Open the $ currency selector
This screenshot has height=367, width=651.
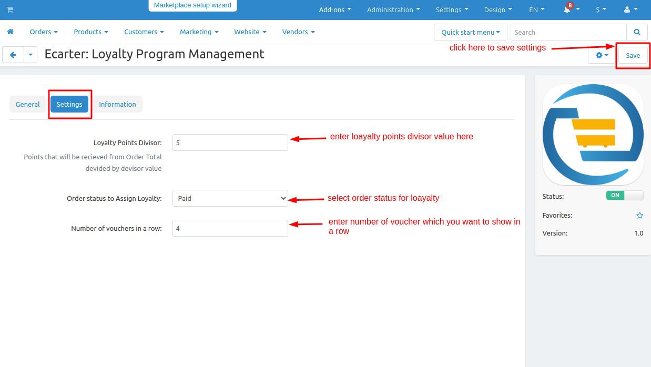coord(601,9)
